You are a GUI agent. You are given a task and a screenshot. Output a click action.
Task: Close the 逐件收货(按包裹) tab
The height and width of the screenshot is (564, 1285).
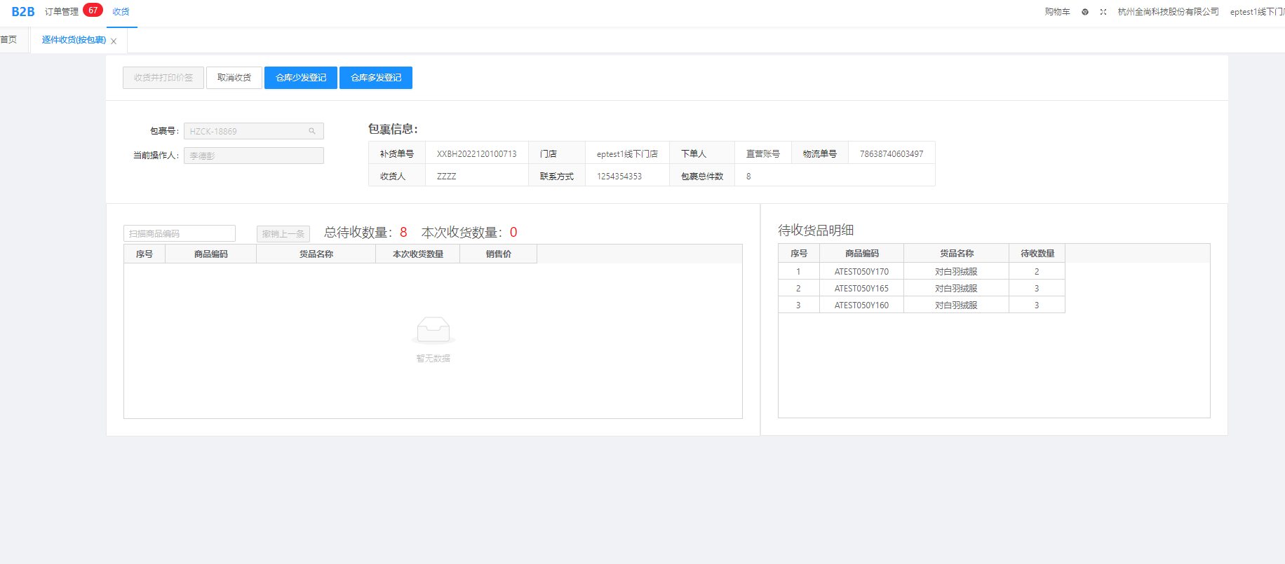(x=114, y=41)
